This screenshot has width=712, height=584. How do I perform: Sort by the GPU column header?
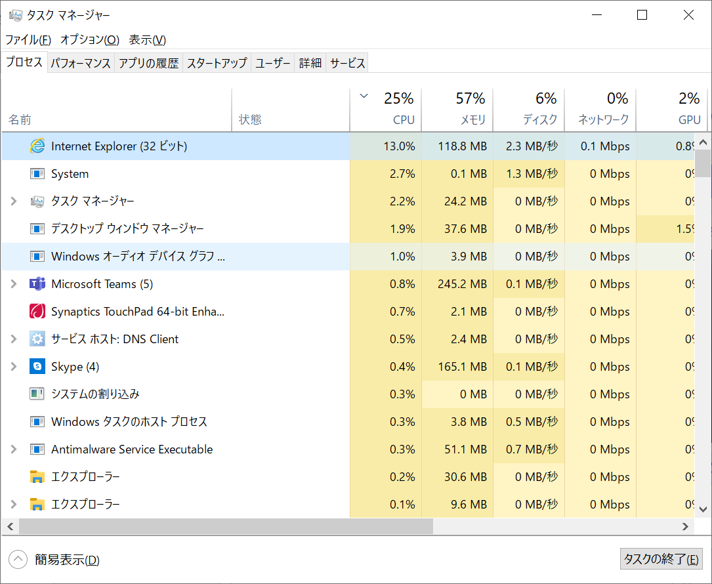672,110
